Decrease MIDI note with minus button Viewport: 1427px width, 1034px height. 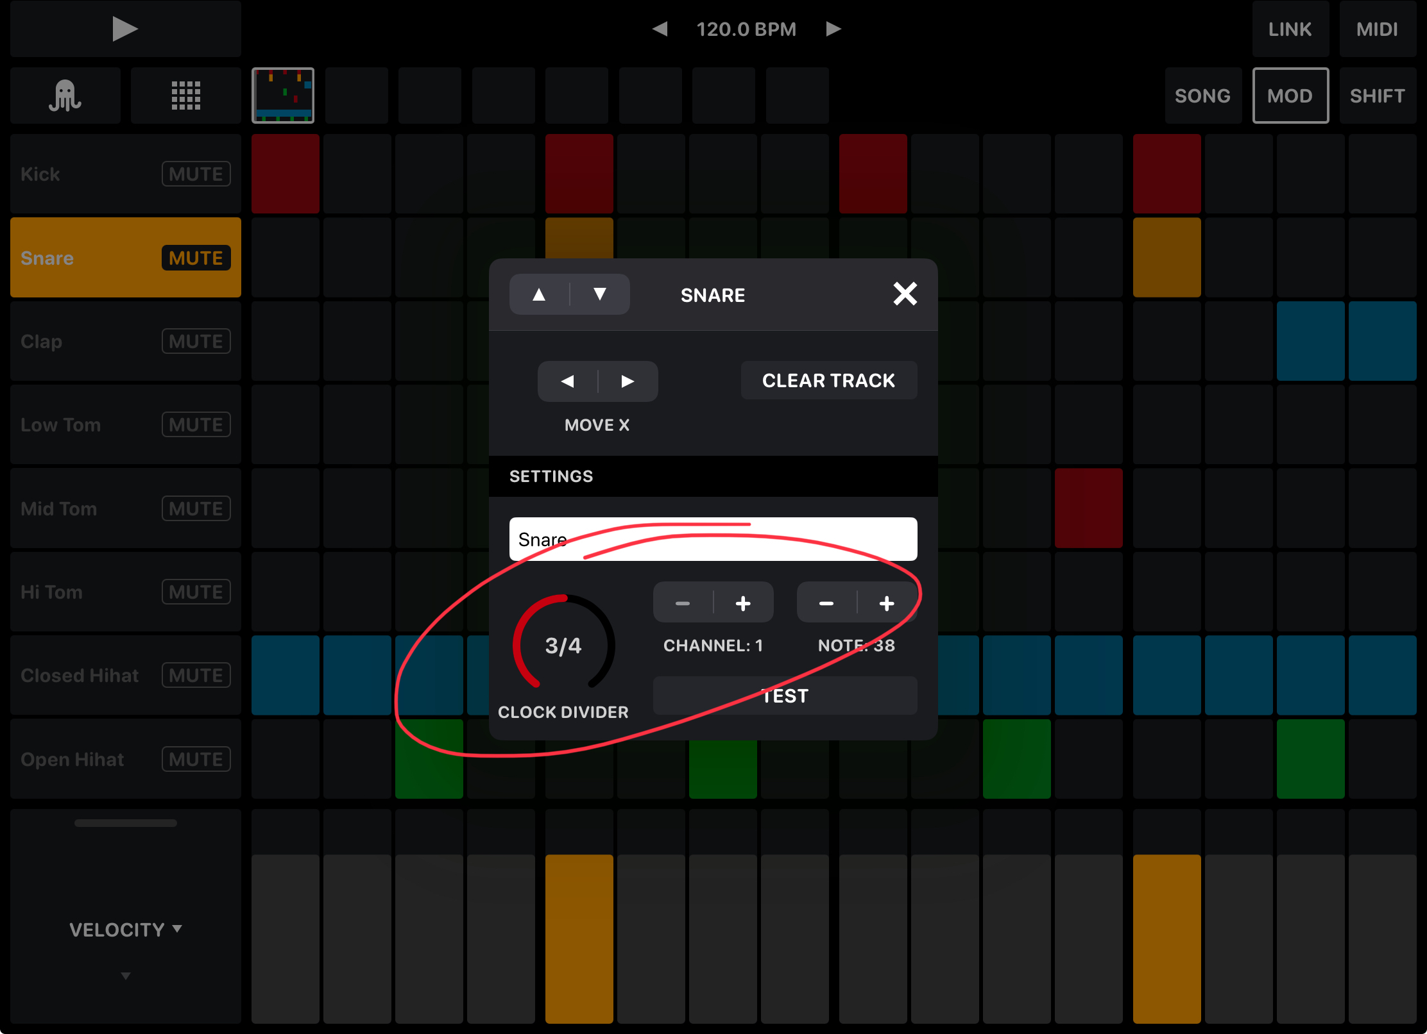pyautogui.click(x=826, y=603)
